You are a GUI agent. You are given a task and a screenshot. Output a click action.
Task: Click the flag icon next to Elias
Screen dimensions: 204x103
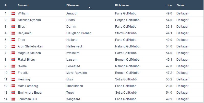[13, 27]
